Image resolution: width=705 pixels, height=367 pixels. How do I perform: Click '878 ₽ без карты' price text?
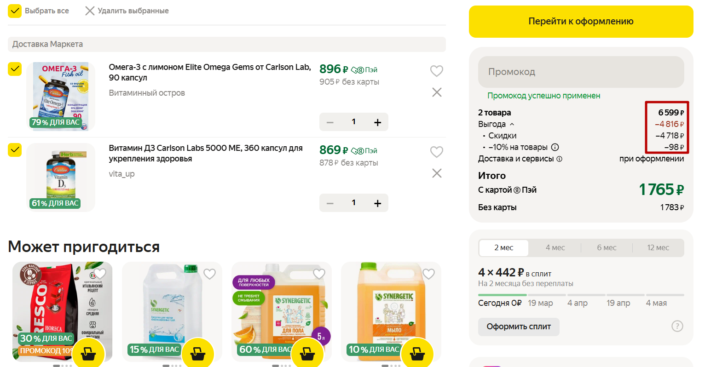pos(349,163)
